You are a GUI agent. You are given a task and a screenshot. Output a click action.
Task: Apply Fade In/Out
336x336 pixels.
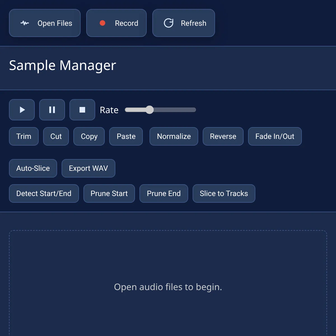(x=275, y=136)
